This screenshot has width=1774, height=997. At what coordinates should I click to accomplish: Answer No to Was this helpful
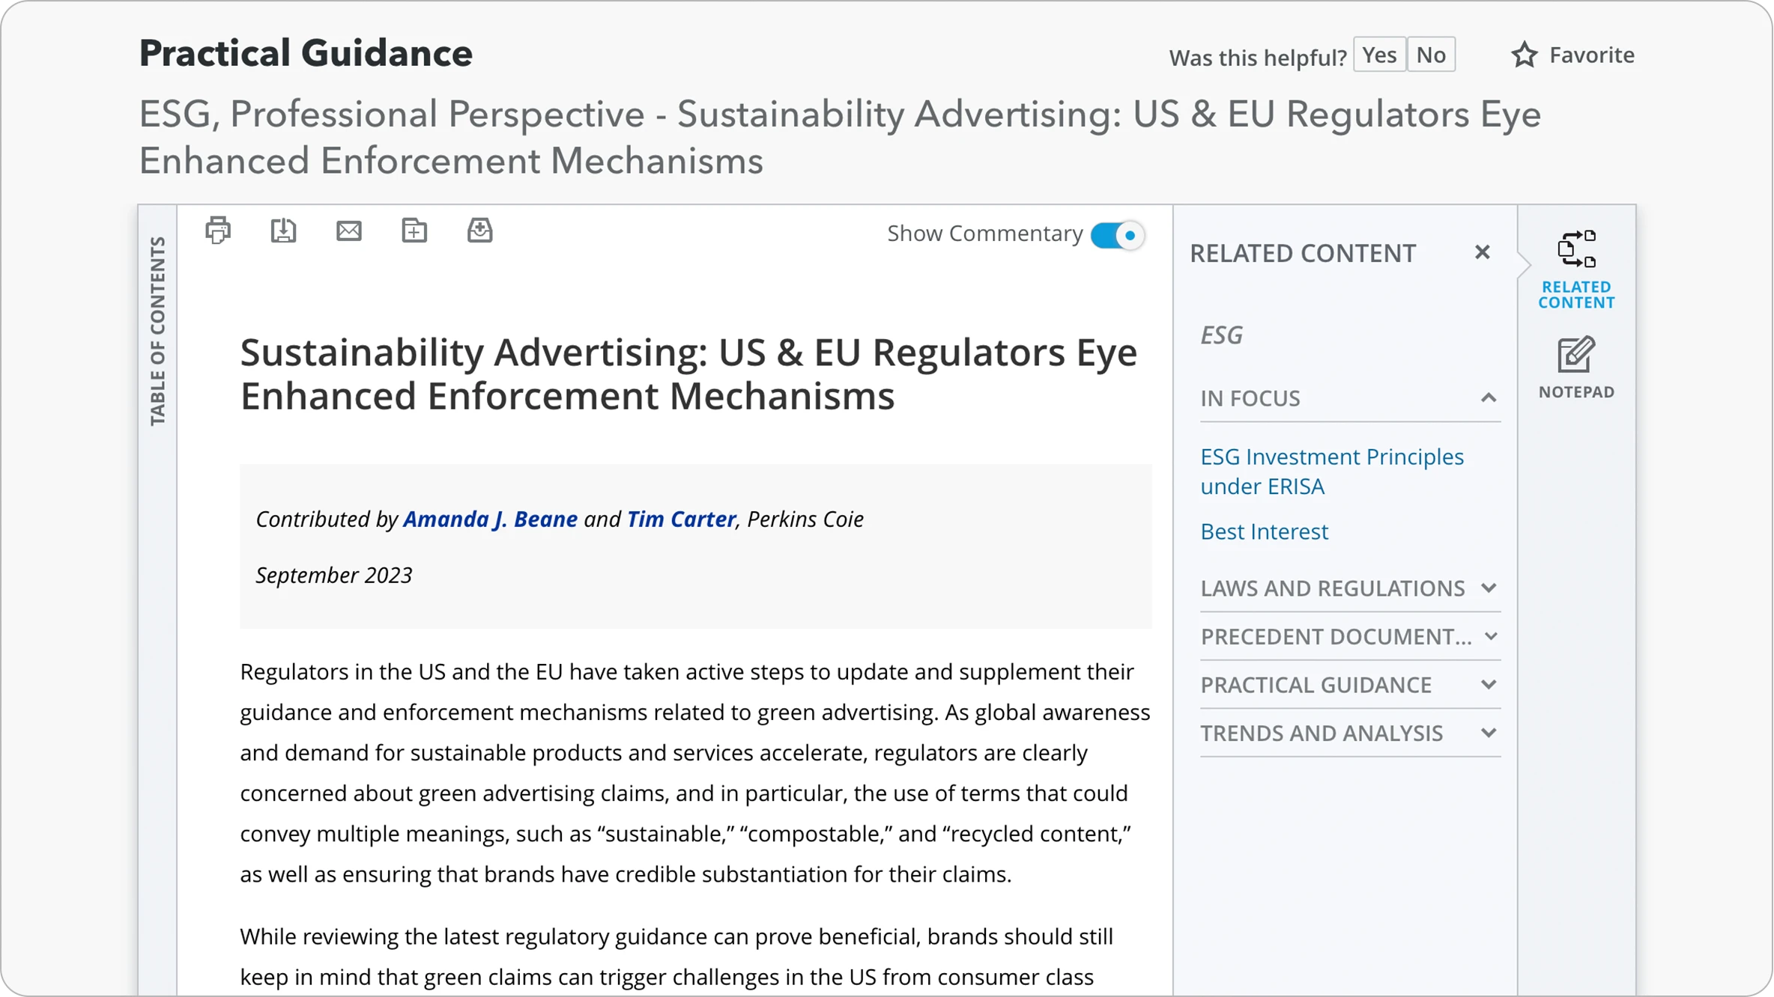click(1431, 55)
